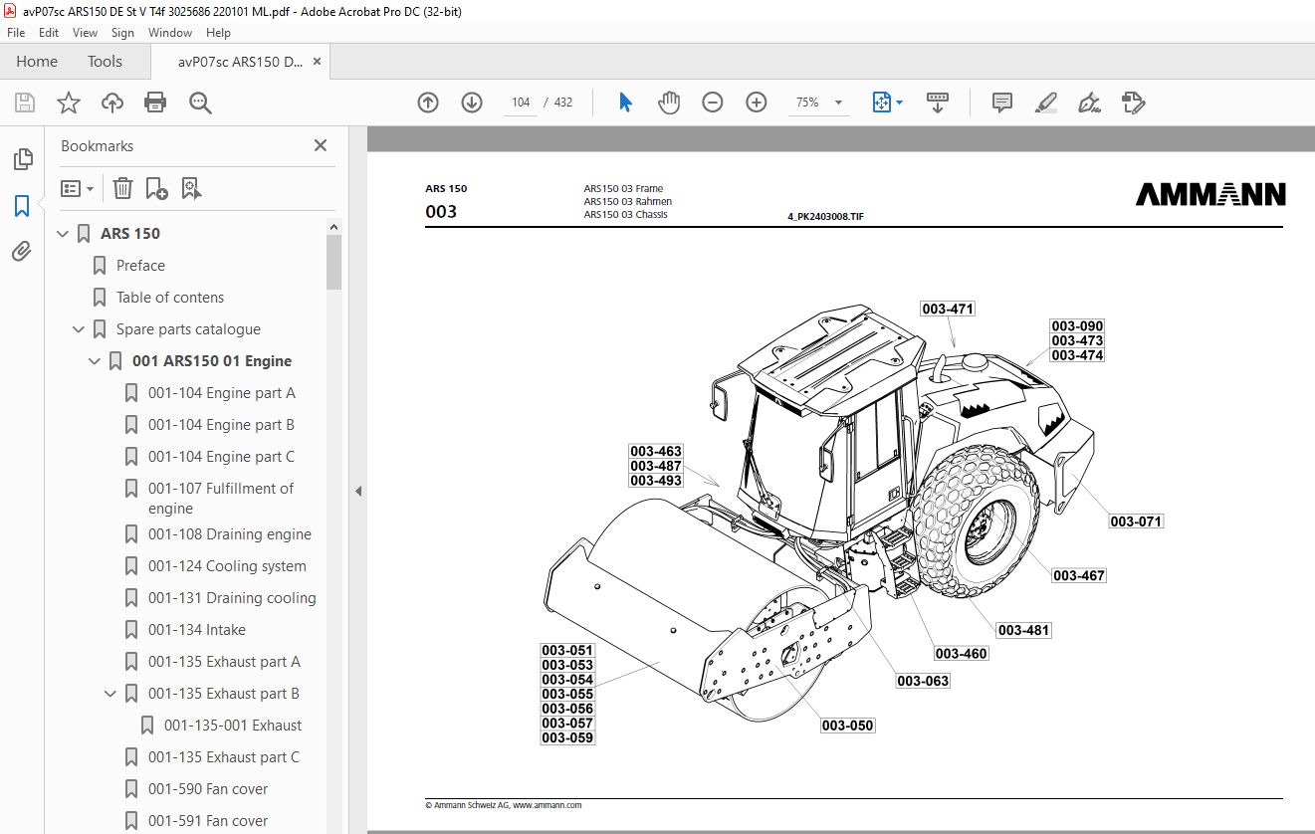Save the file with the floppy disk icon

point(25,103)
